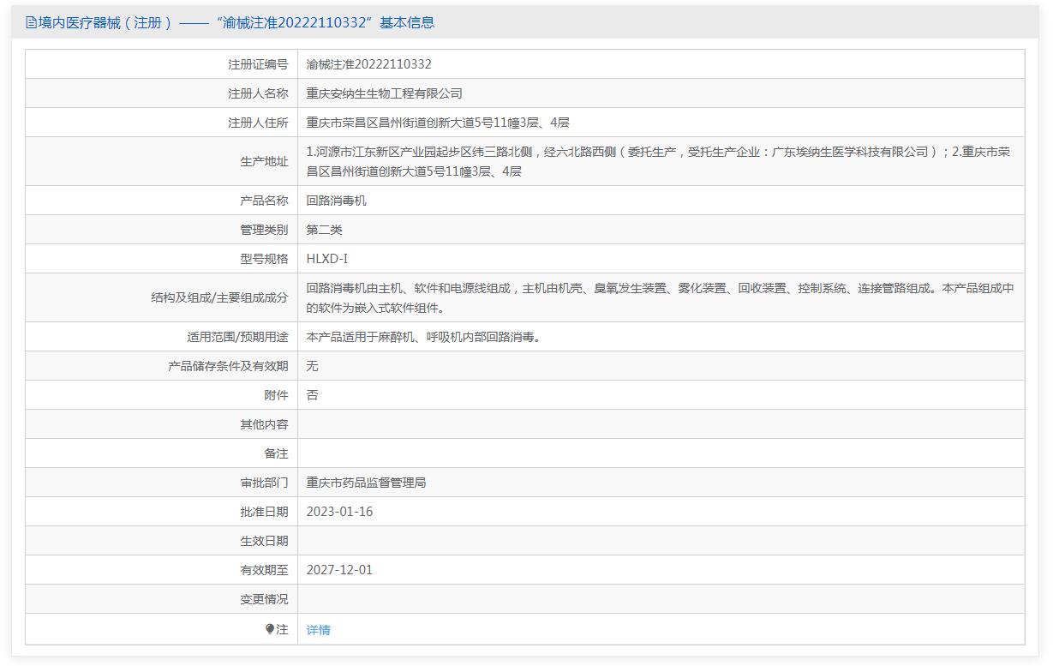This screenshot has width=1053, height=666.
Task: Open the 详情 link
Action: pyautogui.click(x=318, y=630)
